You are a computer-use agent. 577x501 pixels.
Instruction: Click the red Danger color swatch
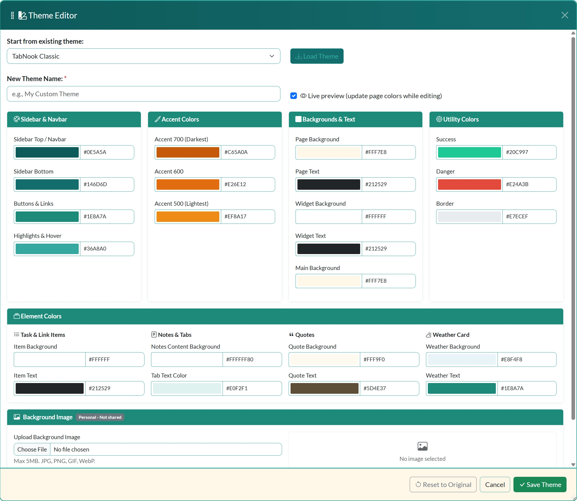(469, 184)
